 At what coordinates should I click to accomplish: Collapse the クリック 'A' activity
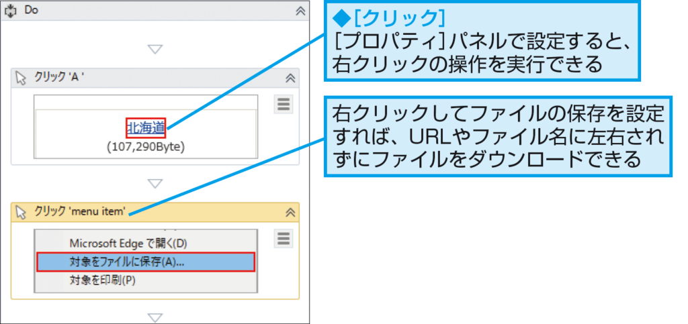click(x=290, y=78)
